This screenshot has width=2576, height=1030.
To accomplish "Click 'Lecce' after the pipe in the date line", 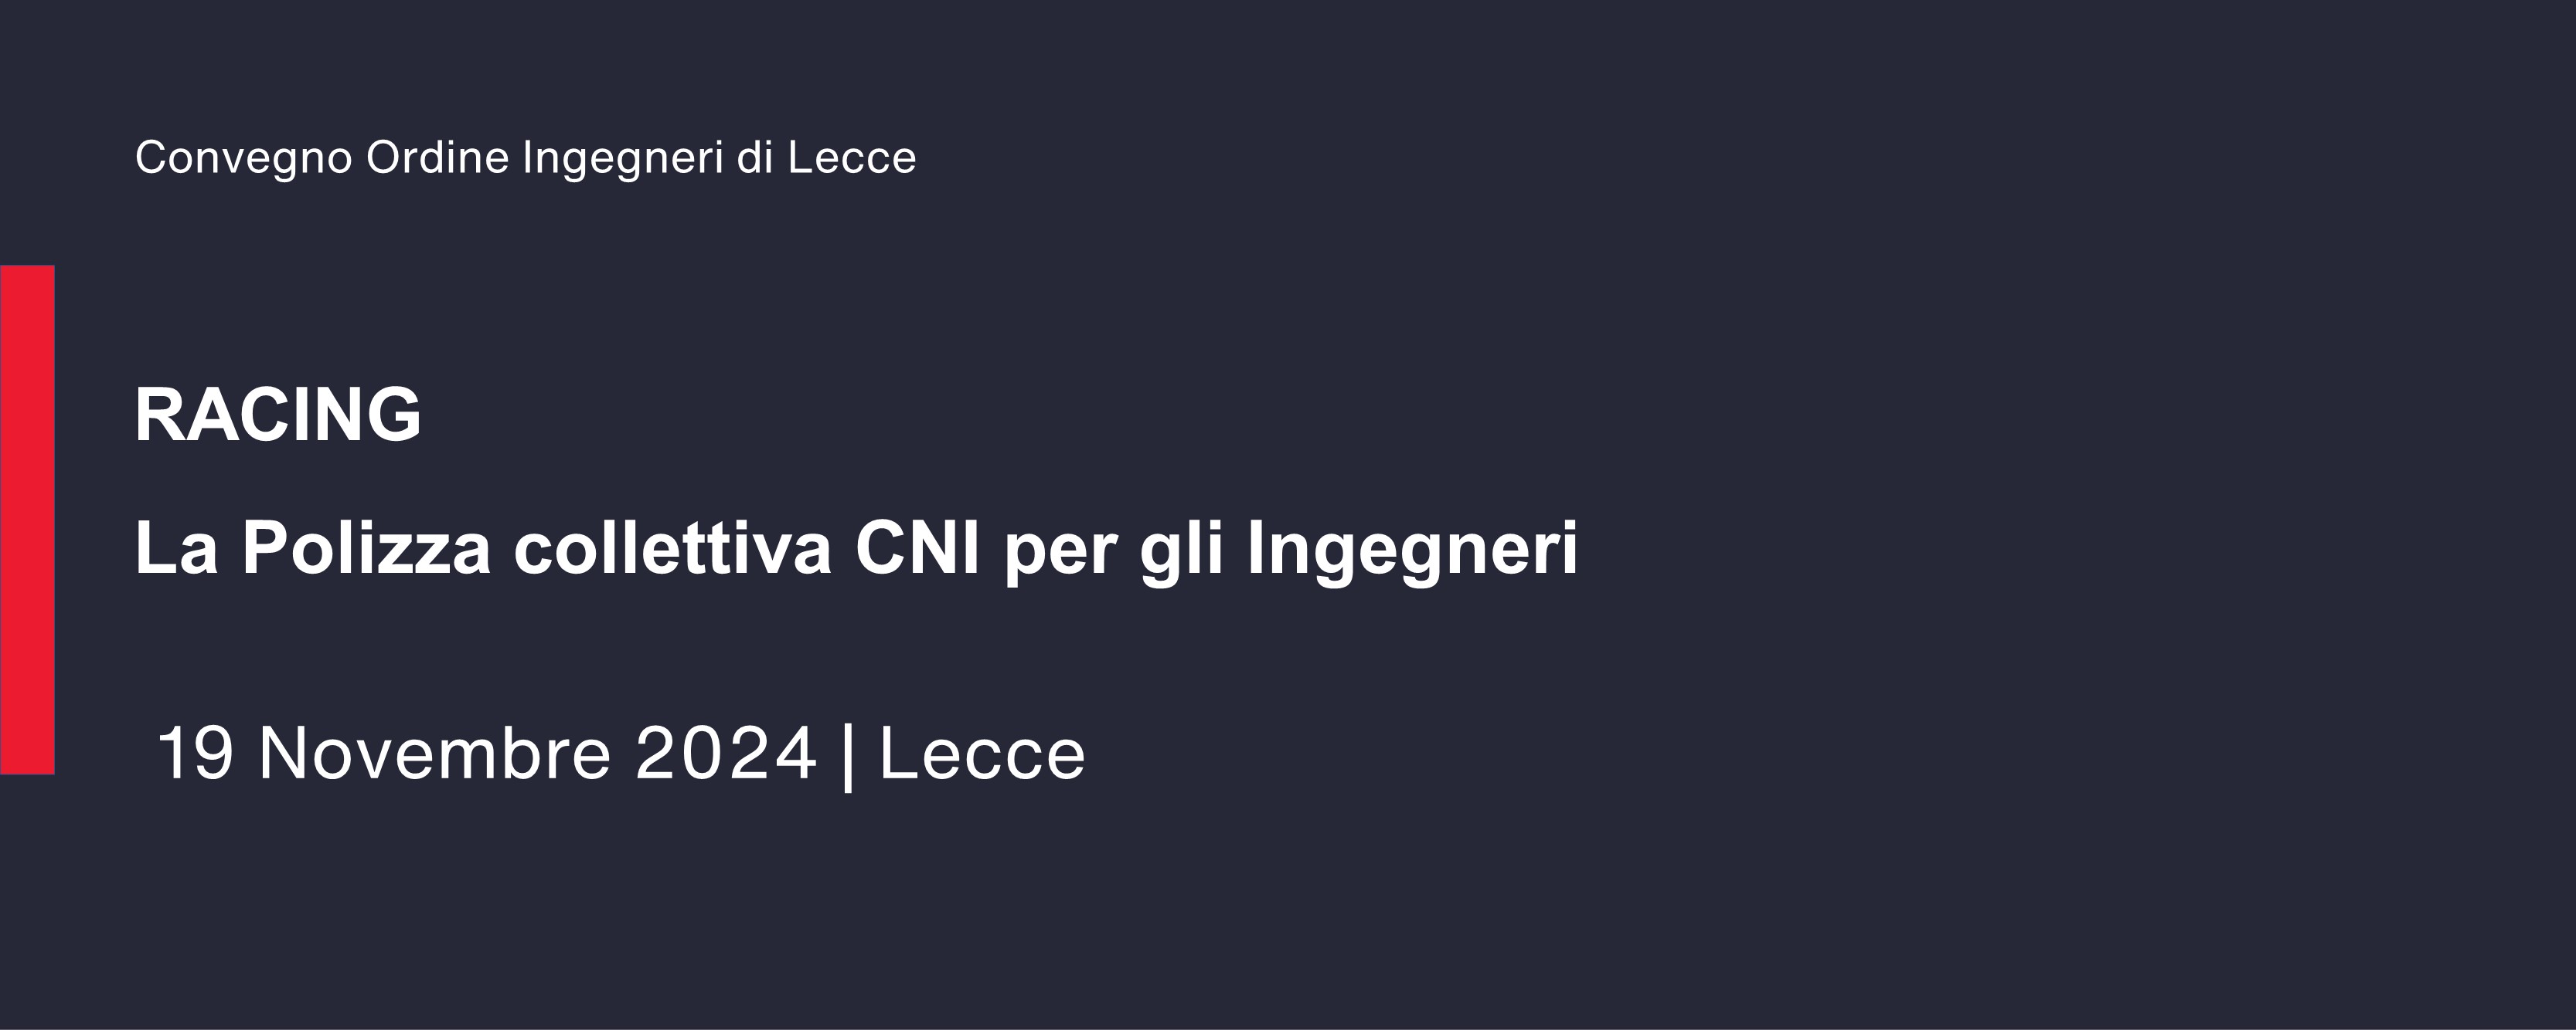I will coord(982,754).
